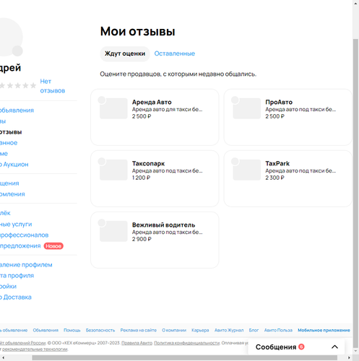Open the Аренда Авто seller card

[x=155, y=117]
